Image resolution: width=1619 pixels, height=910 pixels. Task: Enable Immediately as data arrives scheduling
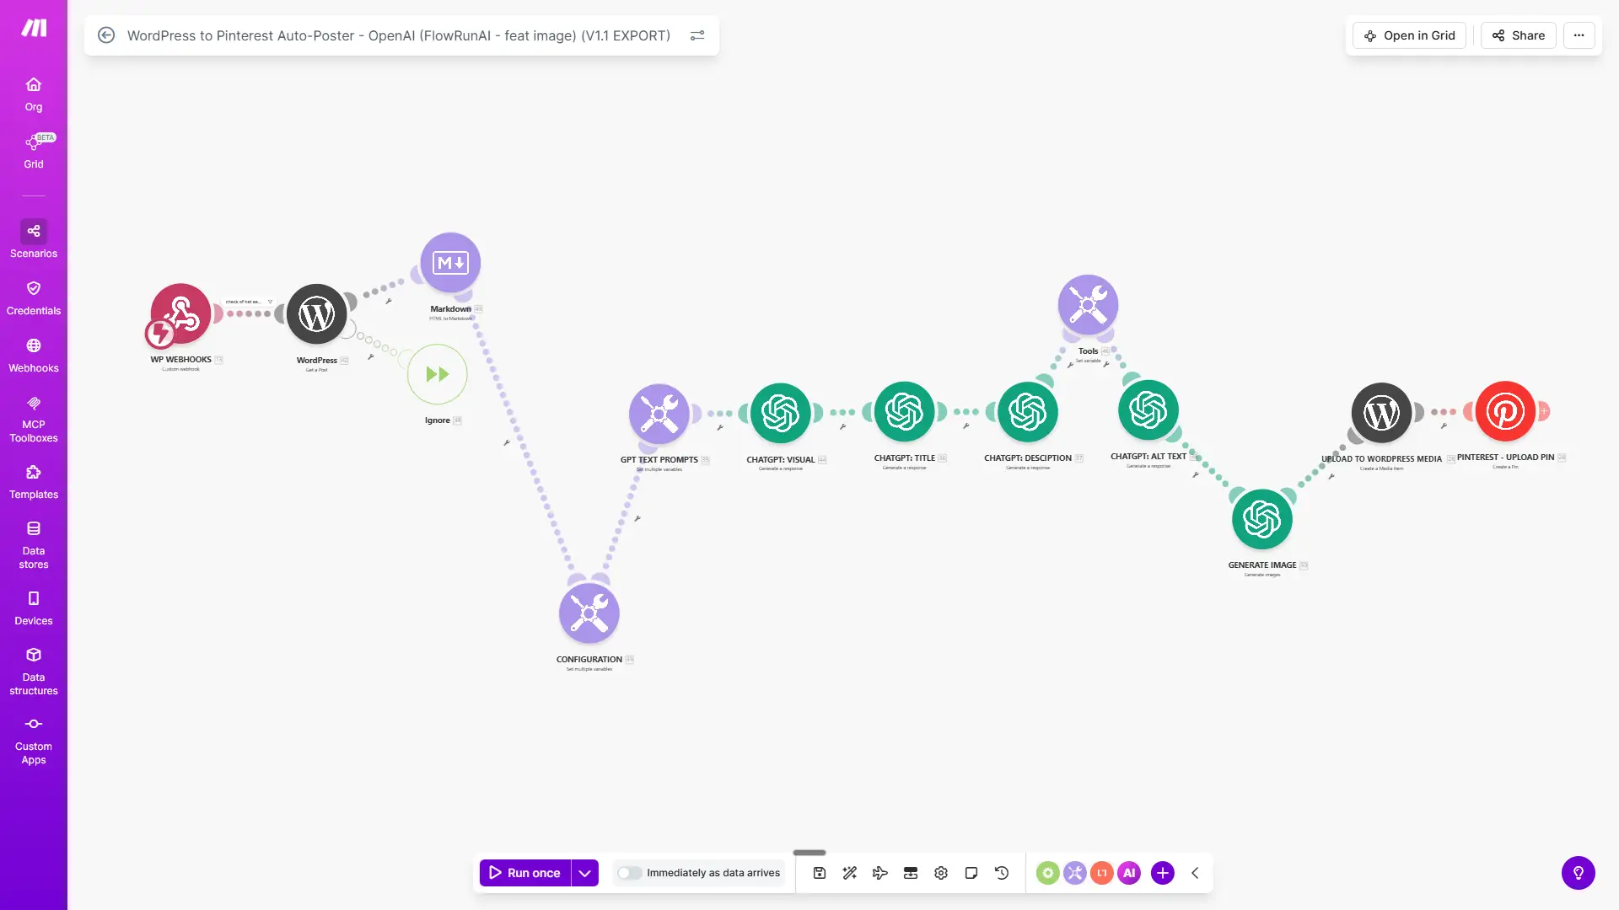(630, 873)
